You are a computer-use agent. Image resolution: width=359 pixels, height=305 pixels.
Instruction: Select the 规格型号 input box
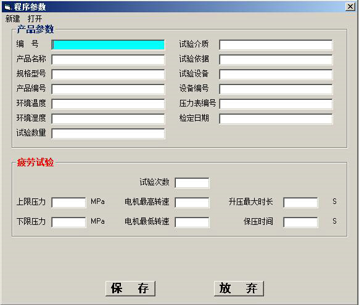[108, 75]
